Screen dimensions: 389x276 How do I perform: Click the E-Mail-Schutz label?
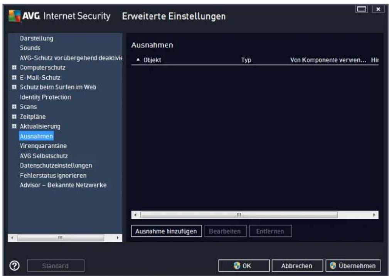tap(40, 78)
